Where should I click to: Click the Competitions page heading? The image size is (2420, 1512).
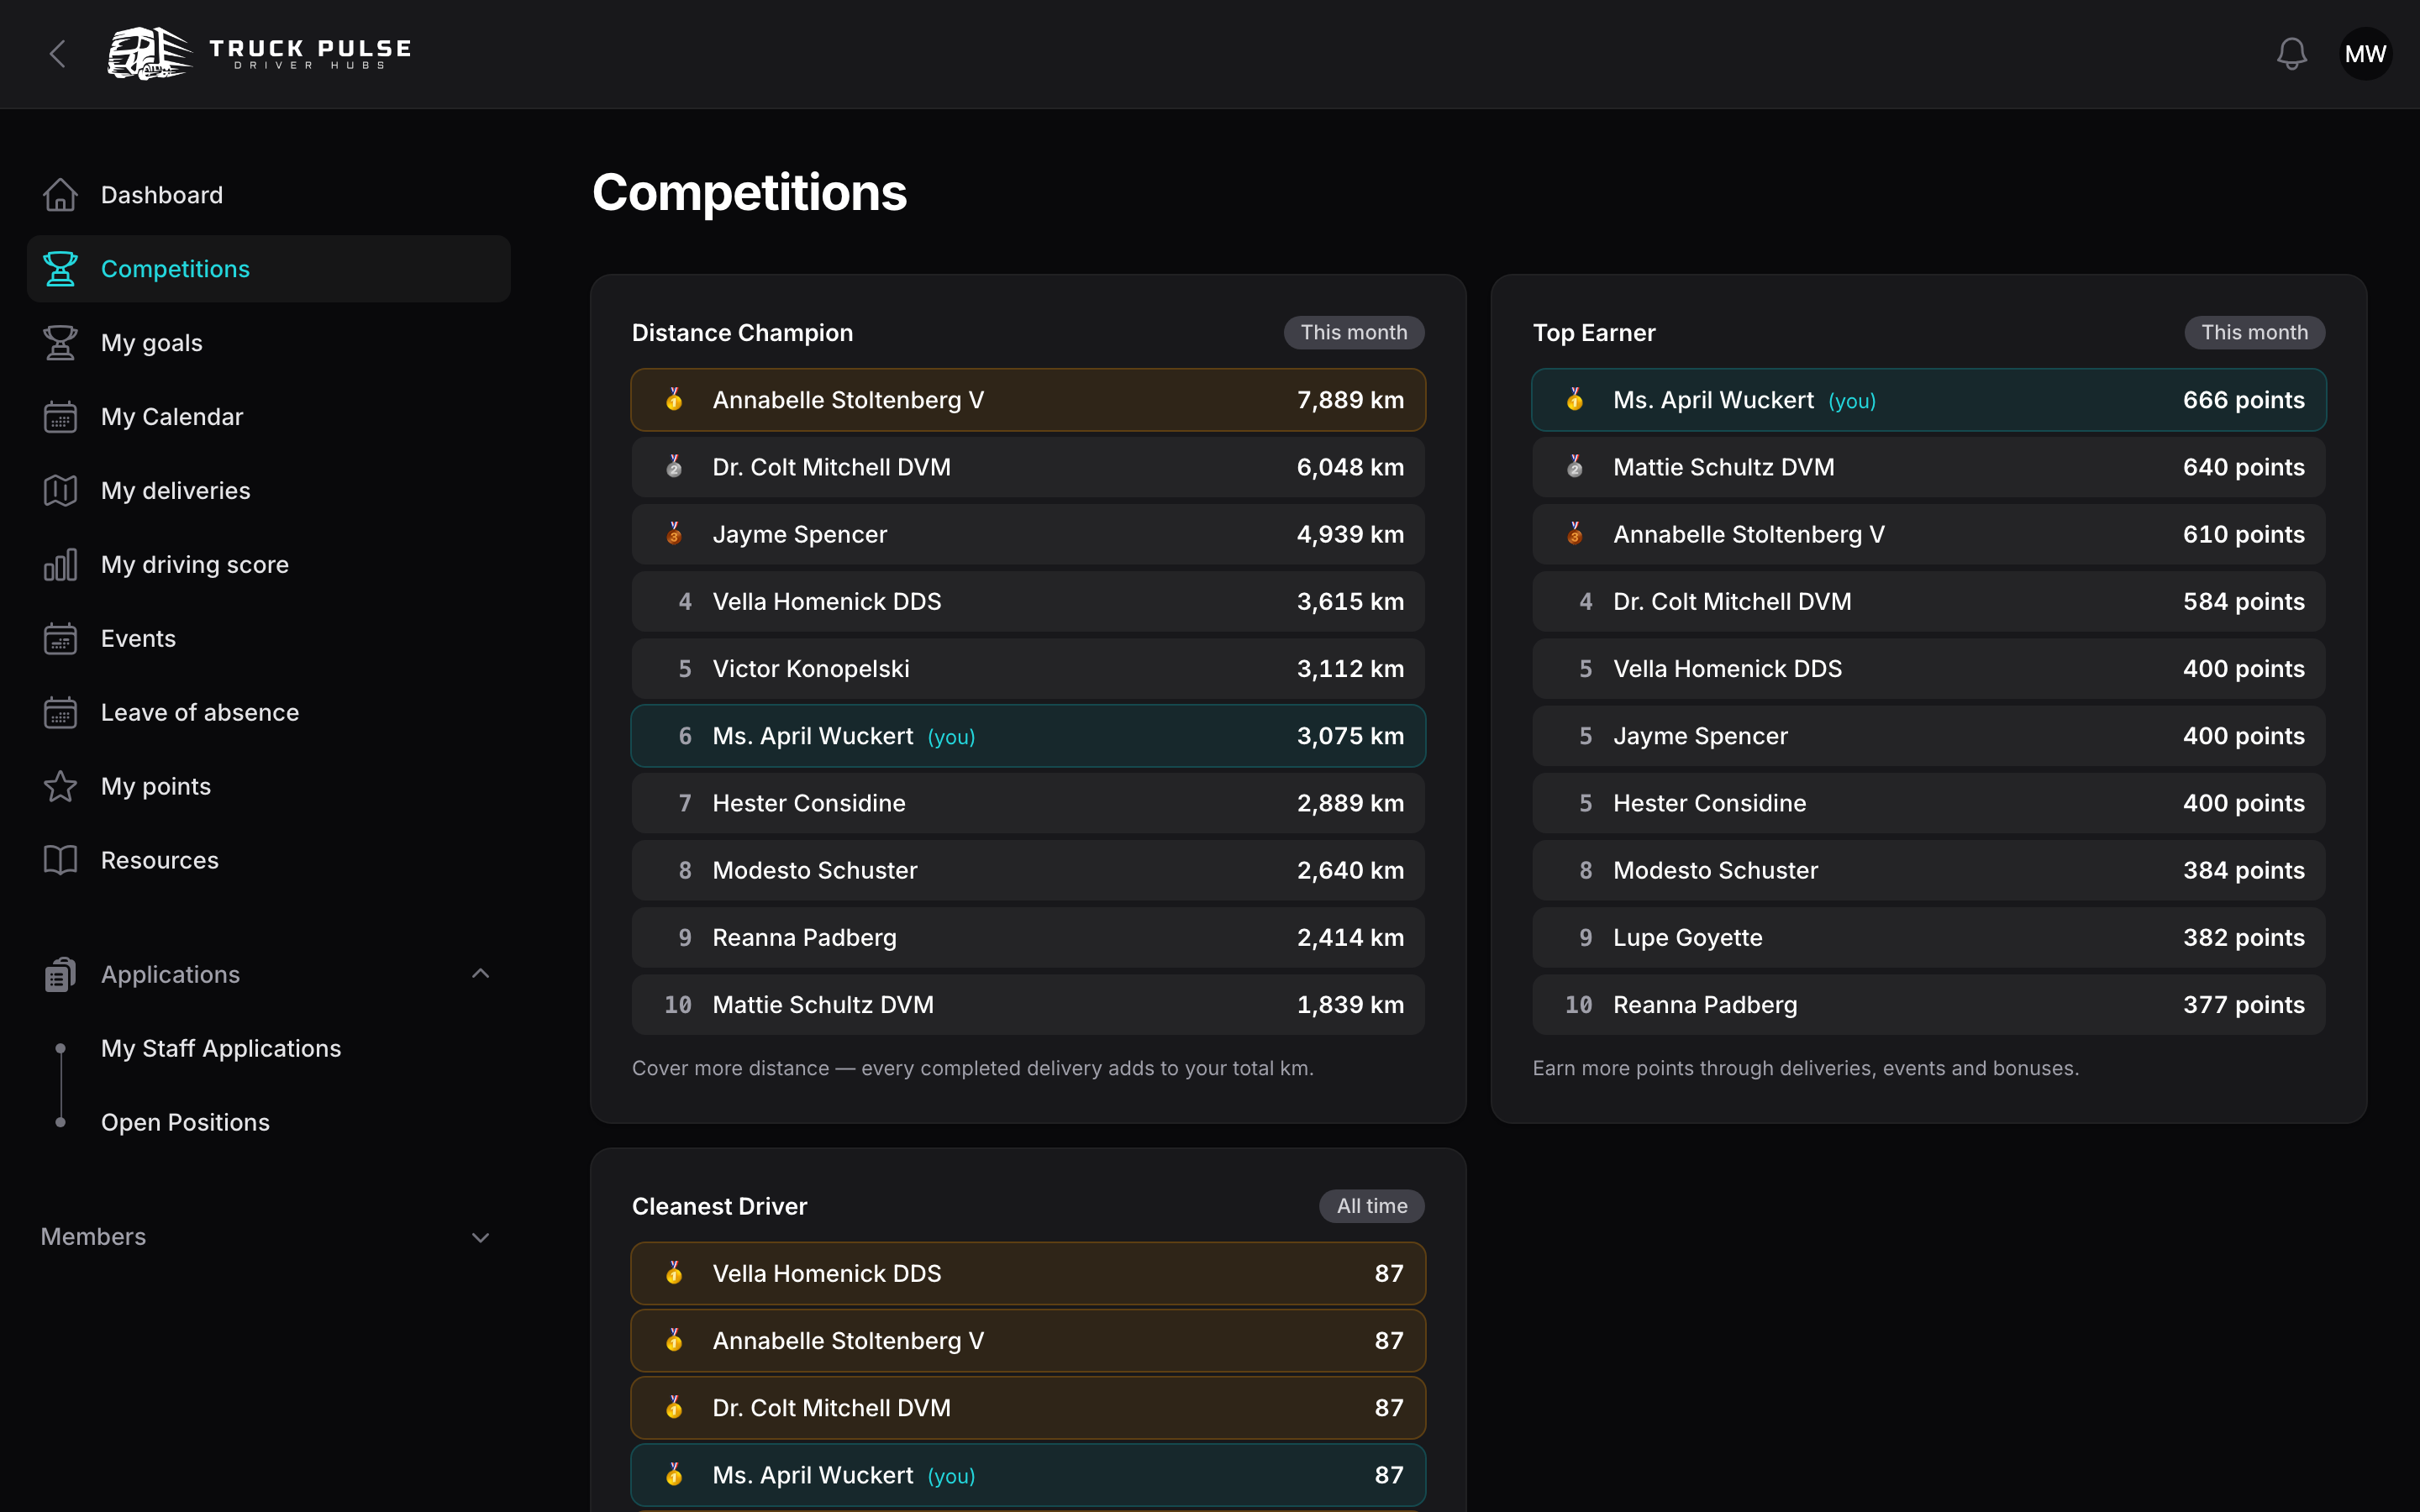pos(749,193)
